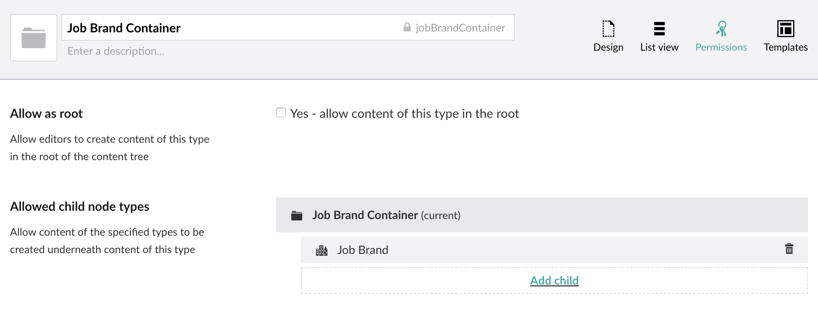This screenshot has width=818, height=317.
Task: Switch to the Templates tab label
Action: coord(786,47)
